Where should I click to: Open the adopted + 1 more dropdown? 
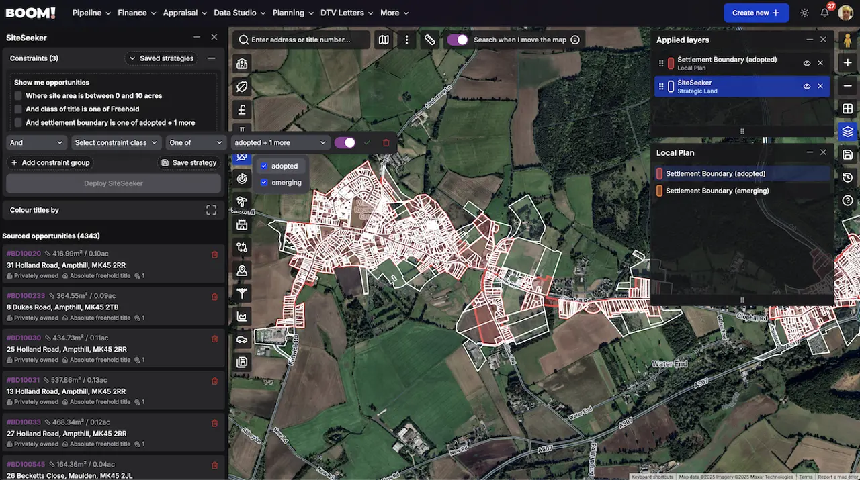coord(280,142)
